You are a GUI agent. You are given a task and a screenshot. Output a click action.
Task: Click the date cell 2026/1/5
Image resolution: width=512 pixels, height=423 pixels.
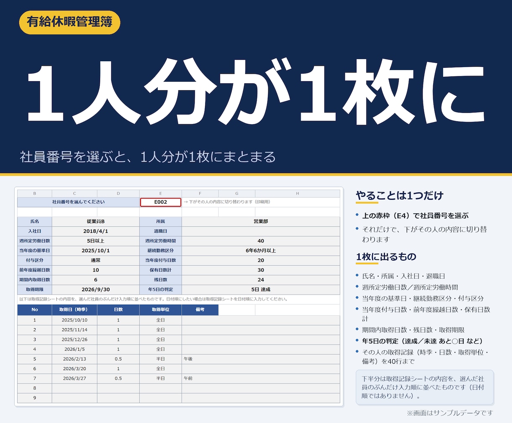tap(74, 349)
